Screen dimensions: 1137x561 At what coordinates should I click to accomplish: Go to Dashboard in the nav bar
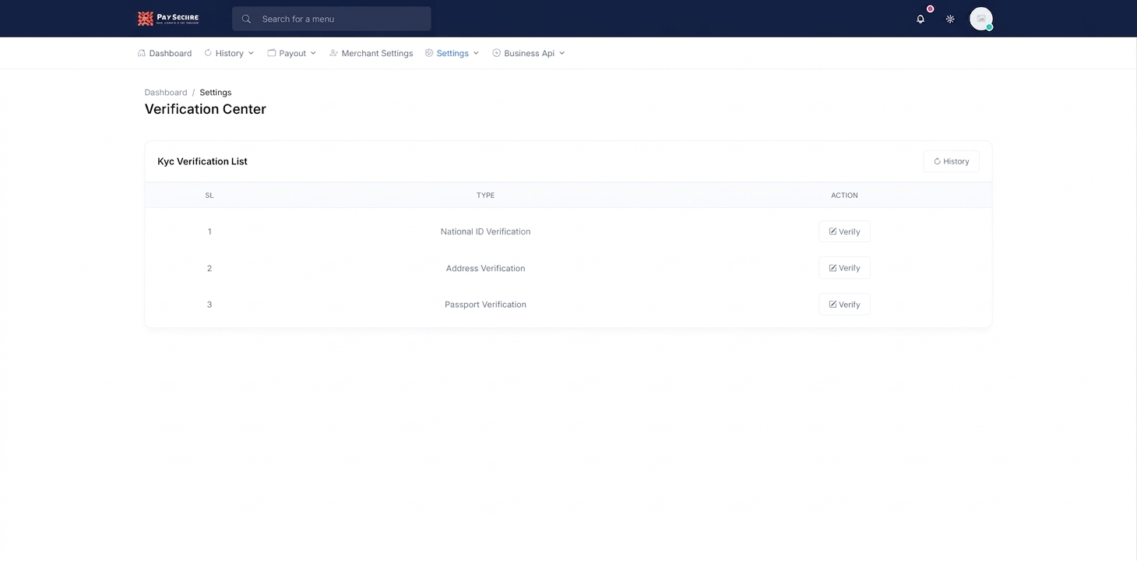pyautogui.click(x=164, y=53)
